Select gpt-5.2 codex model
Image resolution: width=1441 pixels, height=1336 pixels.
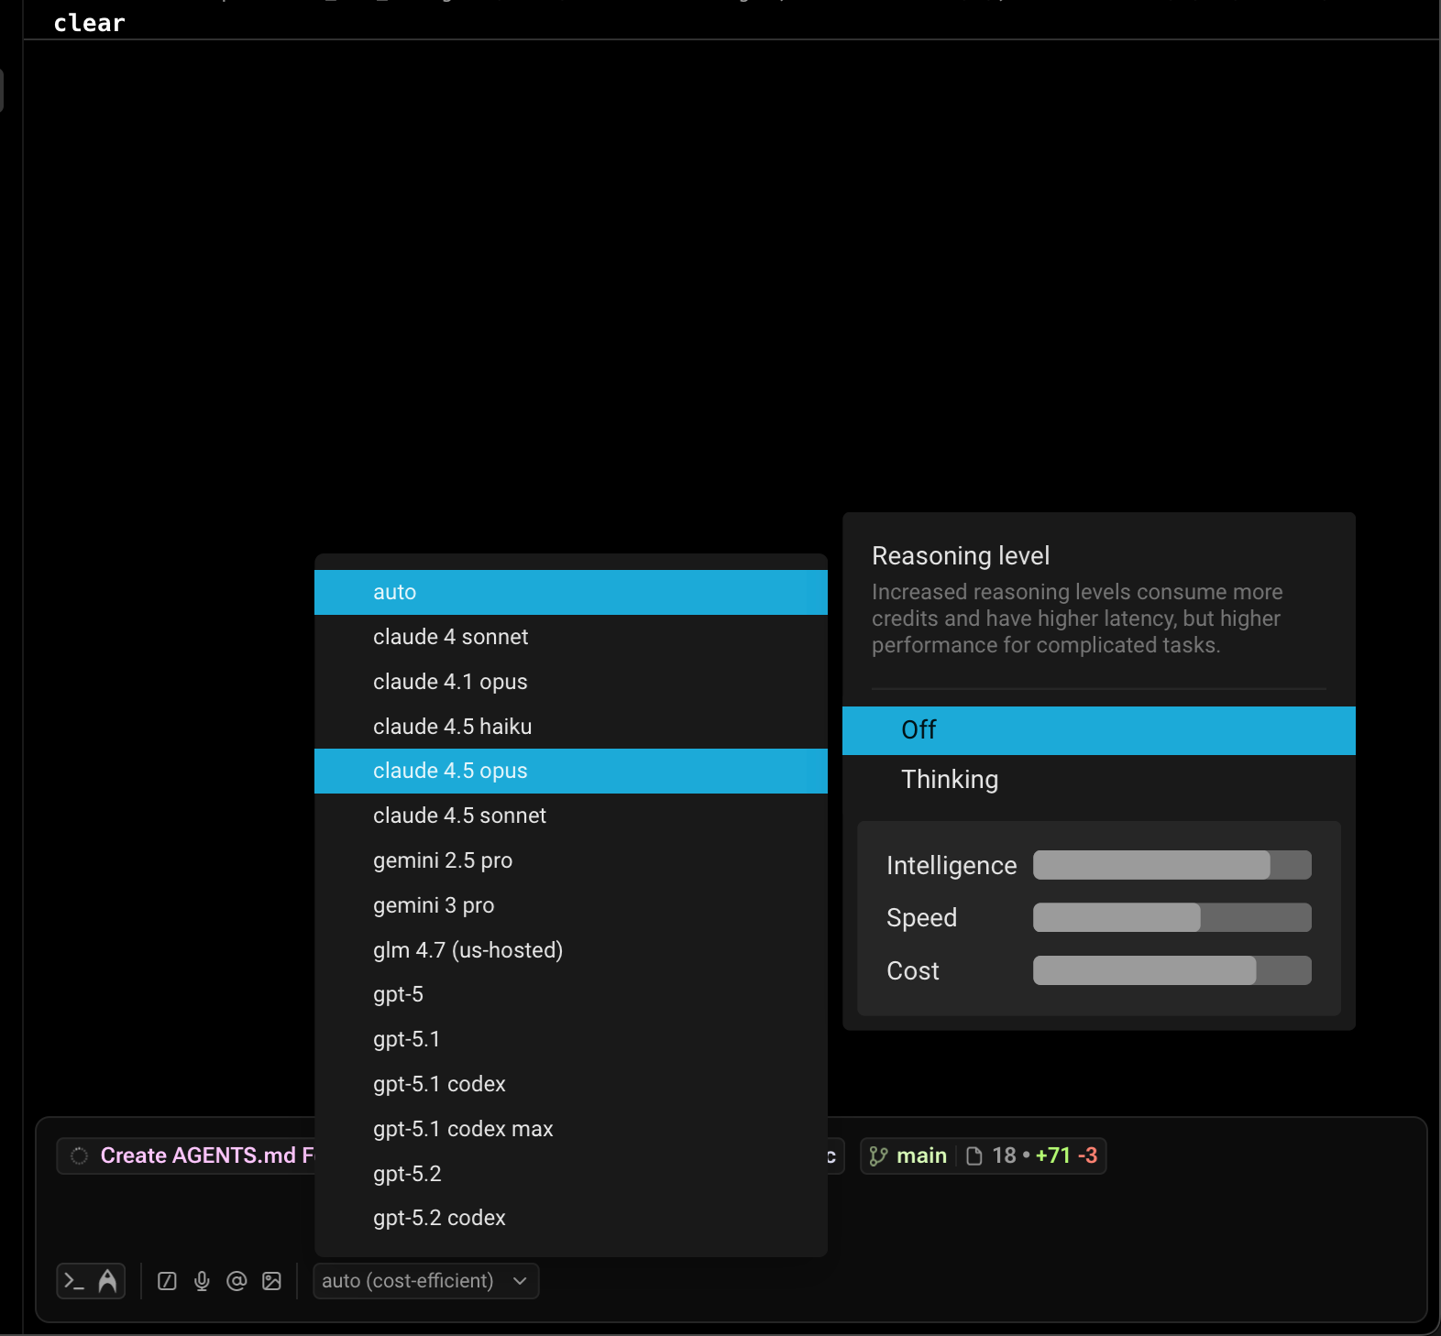[571, 1218]
